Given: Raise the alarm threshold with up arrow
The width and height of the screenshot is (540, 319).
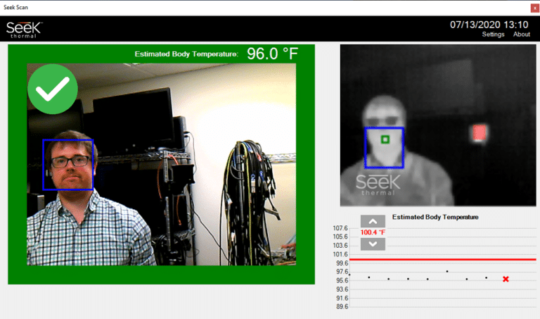Looking at the screenshot, I should tap(373, 221).
